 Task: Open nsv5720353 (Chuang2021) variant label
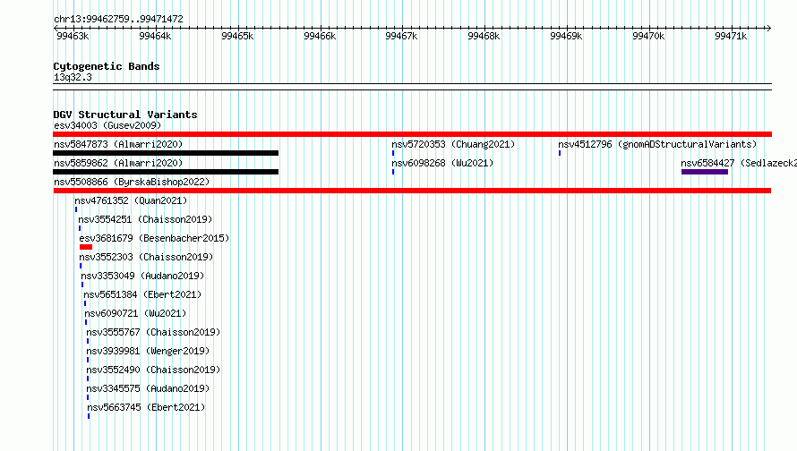tap(453, 144)
